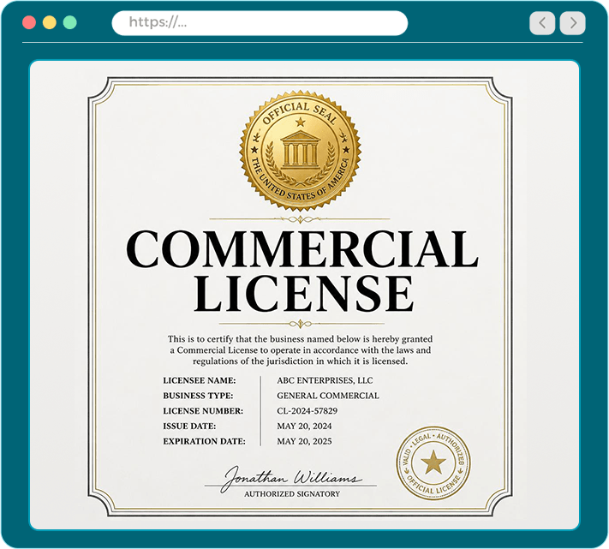The image size is (609, 549).
Task: Click license number 'CL-2024-57829'
Action: click(x=307, y=411)
